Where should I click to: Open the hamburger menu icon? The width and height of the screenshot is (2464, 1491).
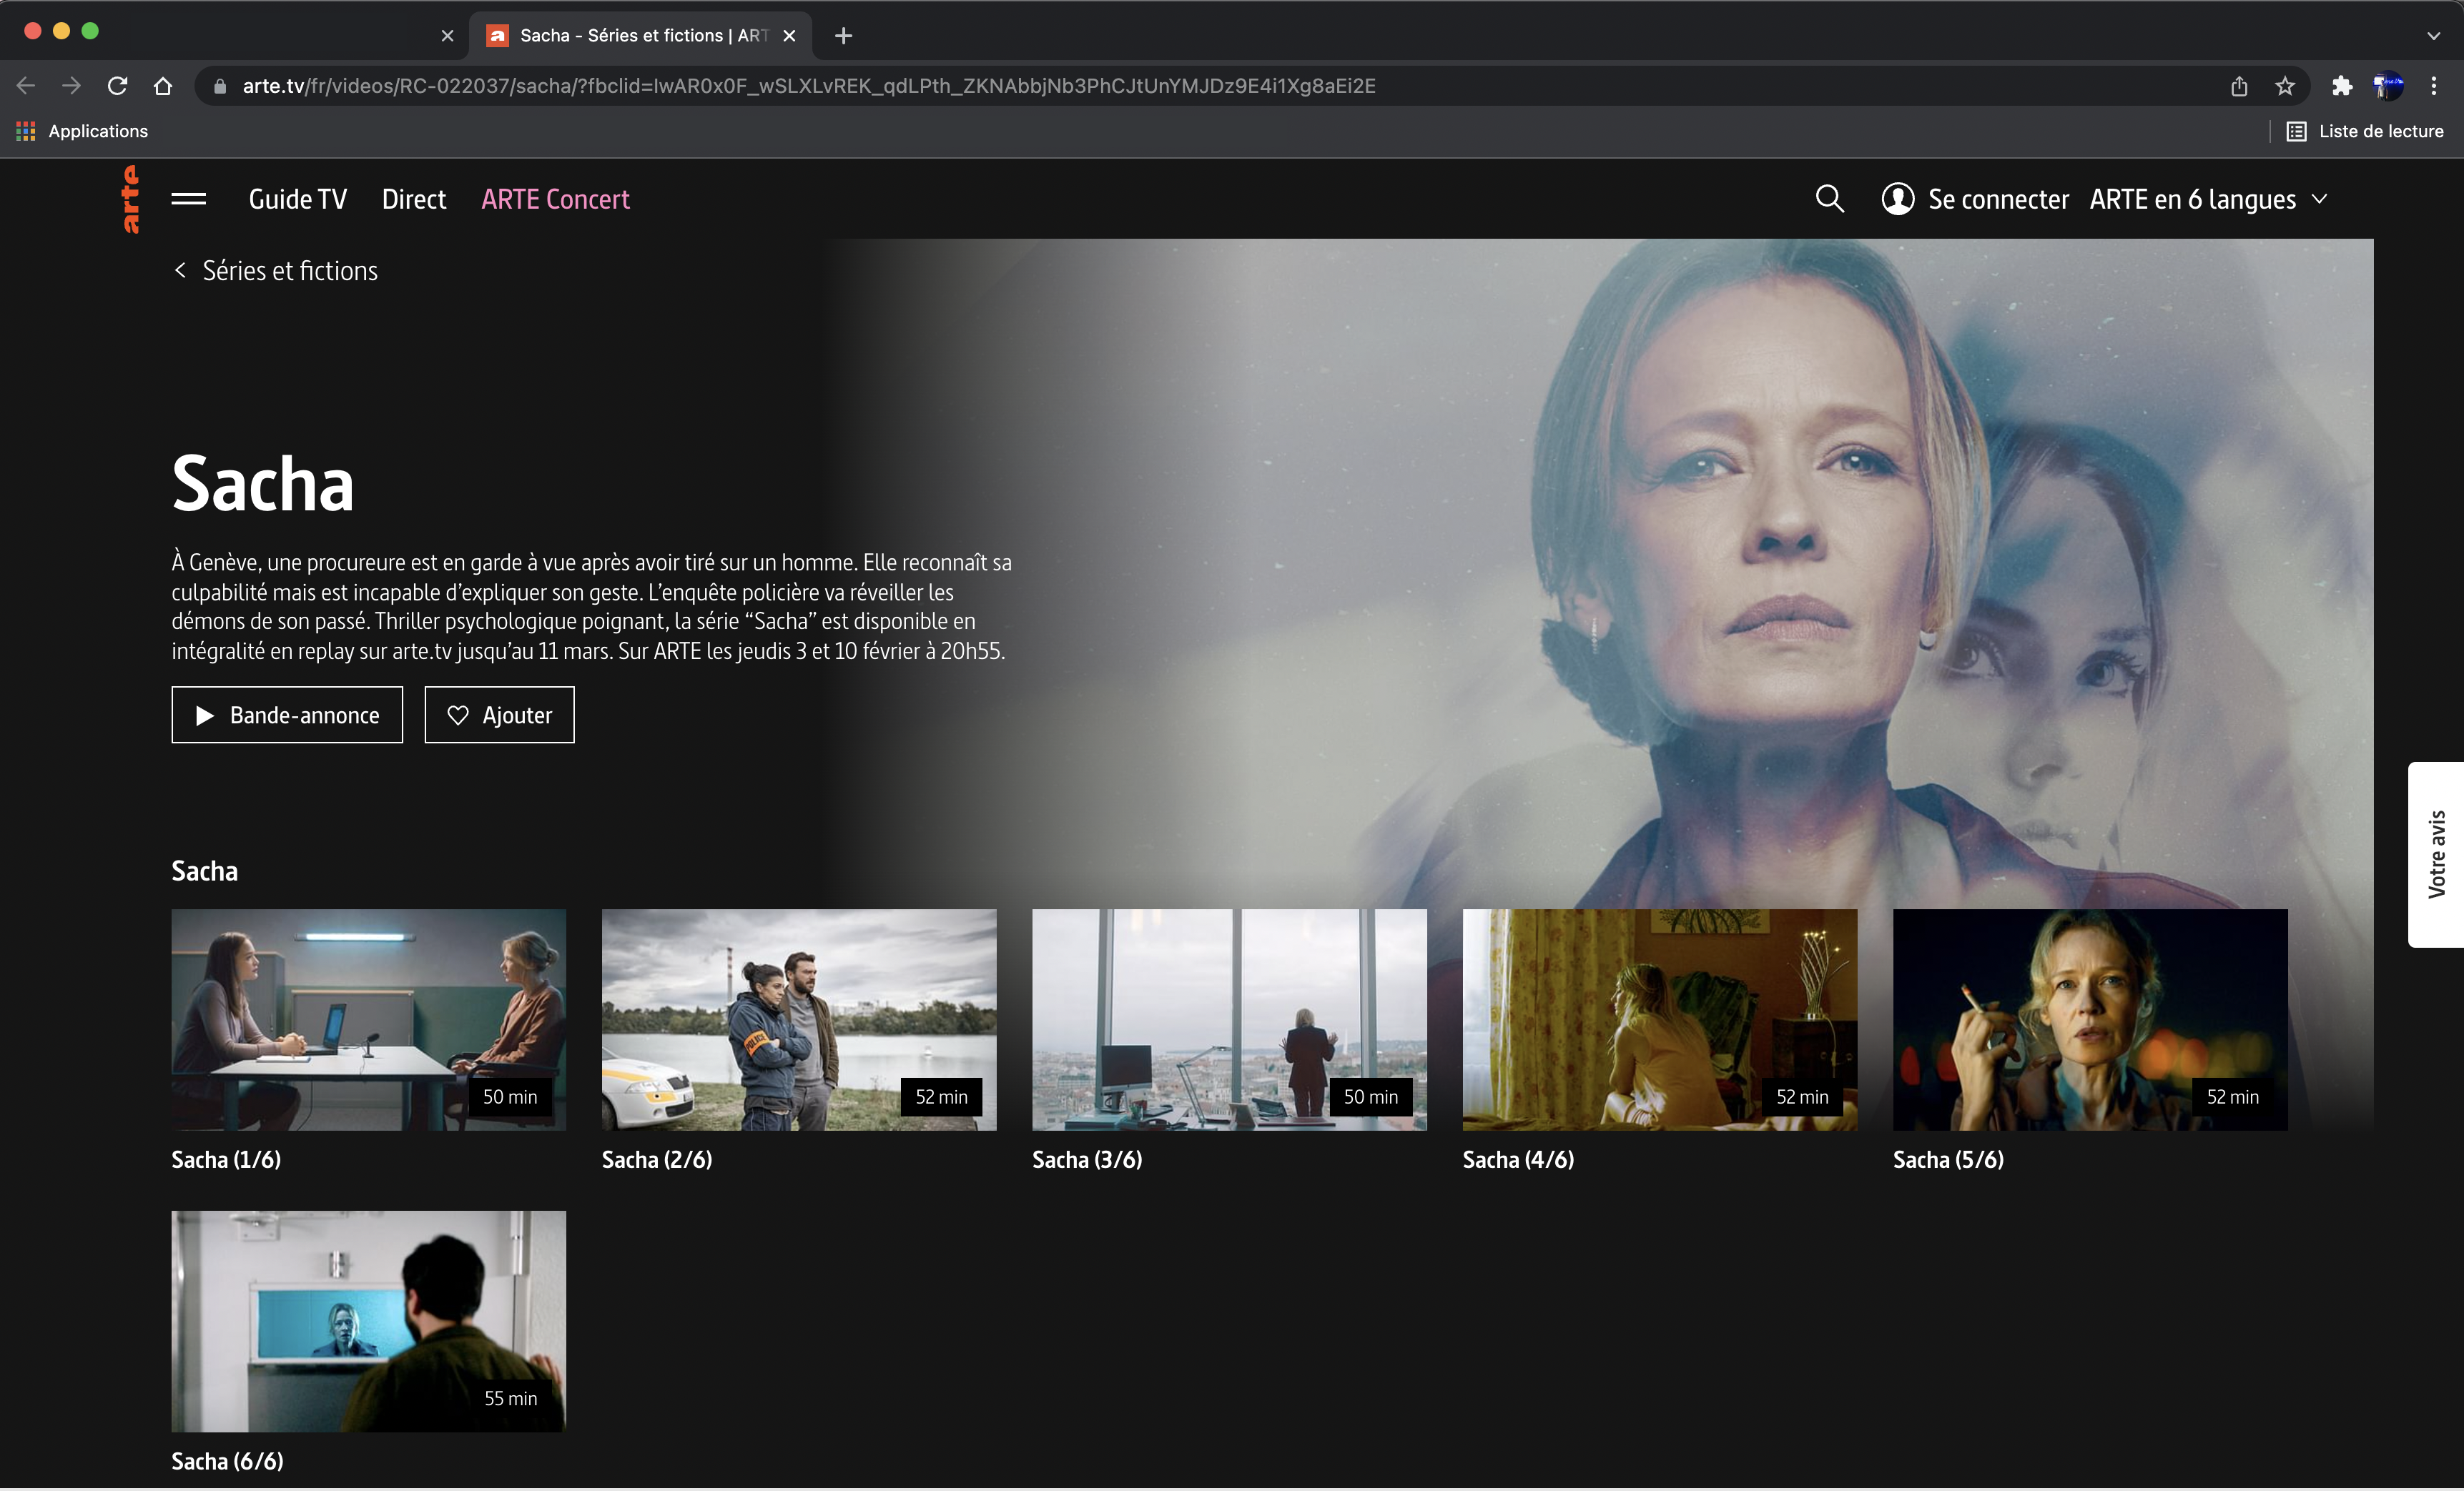point(188,199)
